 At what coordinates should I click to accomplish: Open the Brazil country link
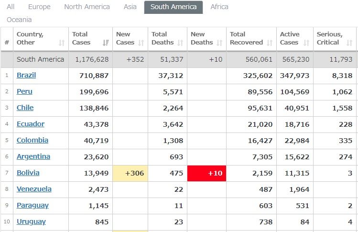26,75
